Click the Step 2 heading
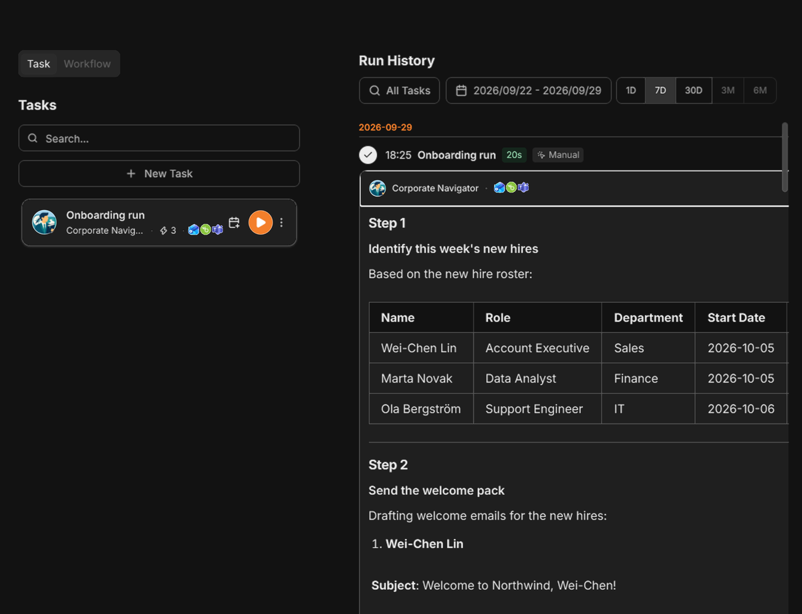 pos(388,465)
